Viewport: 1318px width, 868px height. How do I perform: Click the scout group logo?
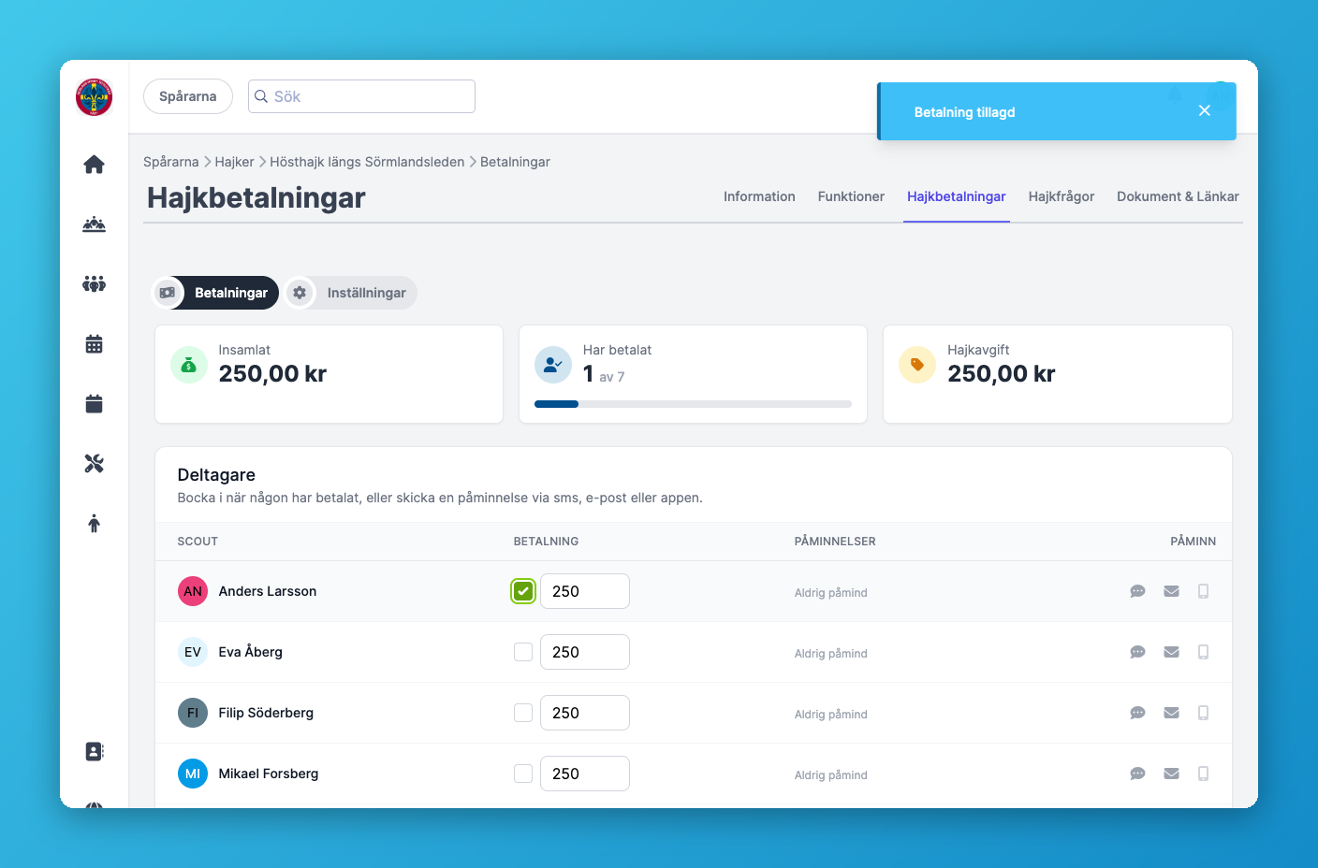pos(94,97)
